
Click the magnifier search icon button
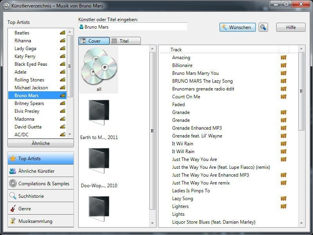(263, 27)
